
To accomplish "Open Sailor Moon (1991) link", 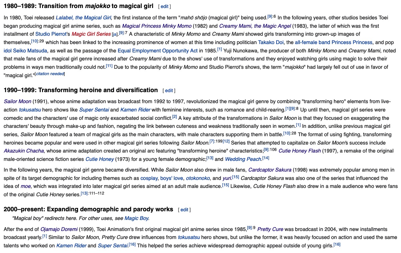I will tap(17, 101).
